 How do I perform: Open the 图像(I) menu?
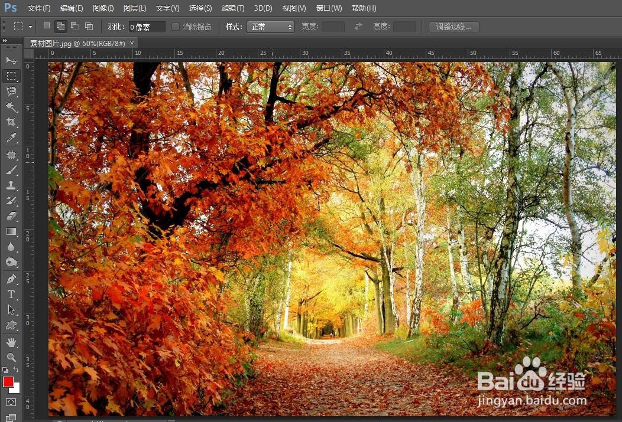[x=103, y=8]
